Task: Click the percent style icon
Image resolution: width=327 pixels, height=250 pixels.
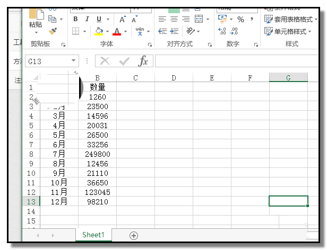Action: 240,19
